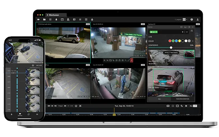Switch to the FACE RECOGNITION tab

[183, 99]
